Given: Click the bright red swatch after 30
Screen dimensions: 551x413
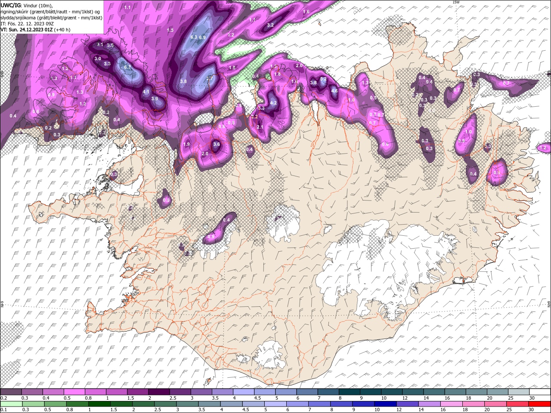Looking at the screenshot, I should tap(539, 404).
